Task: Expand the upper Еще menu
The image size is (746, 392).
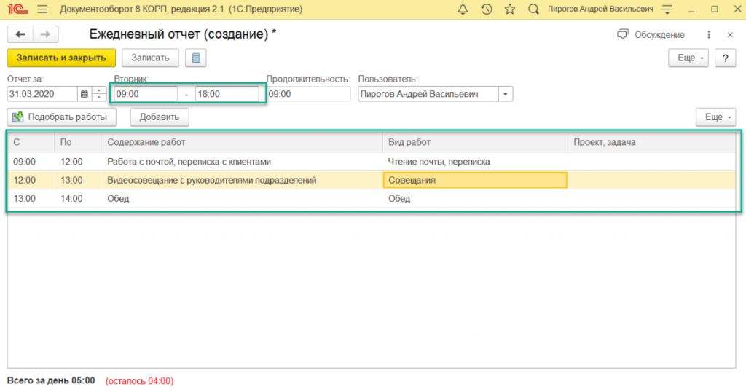Action: pos(688,58)
